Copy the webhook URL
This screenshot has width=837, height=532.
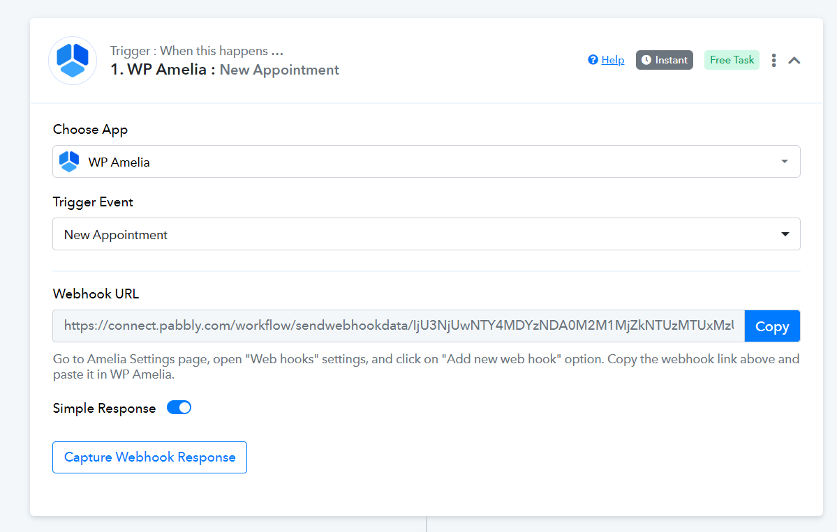pyautogui.click(x=772, y=326)
